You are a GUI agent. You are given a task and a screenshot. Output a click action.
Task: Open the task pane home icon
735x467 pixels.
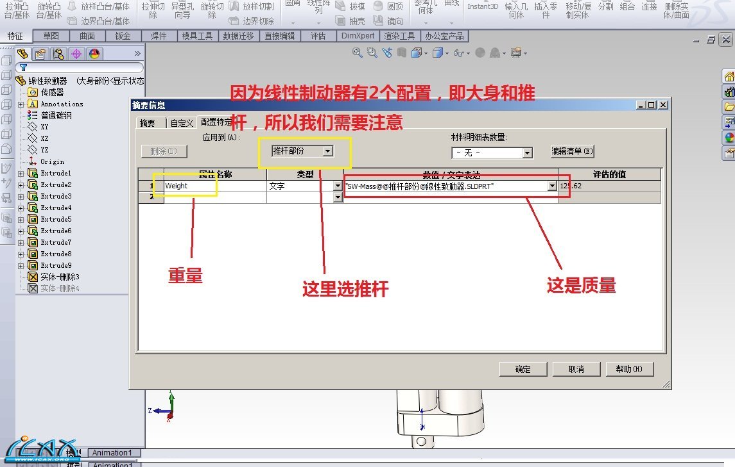point(729,76)
